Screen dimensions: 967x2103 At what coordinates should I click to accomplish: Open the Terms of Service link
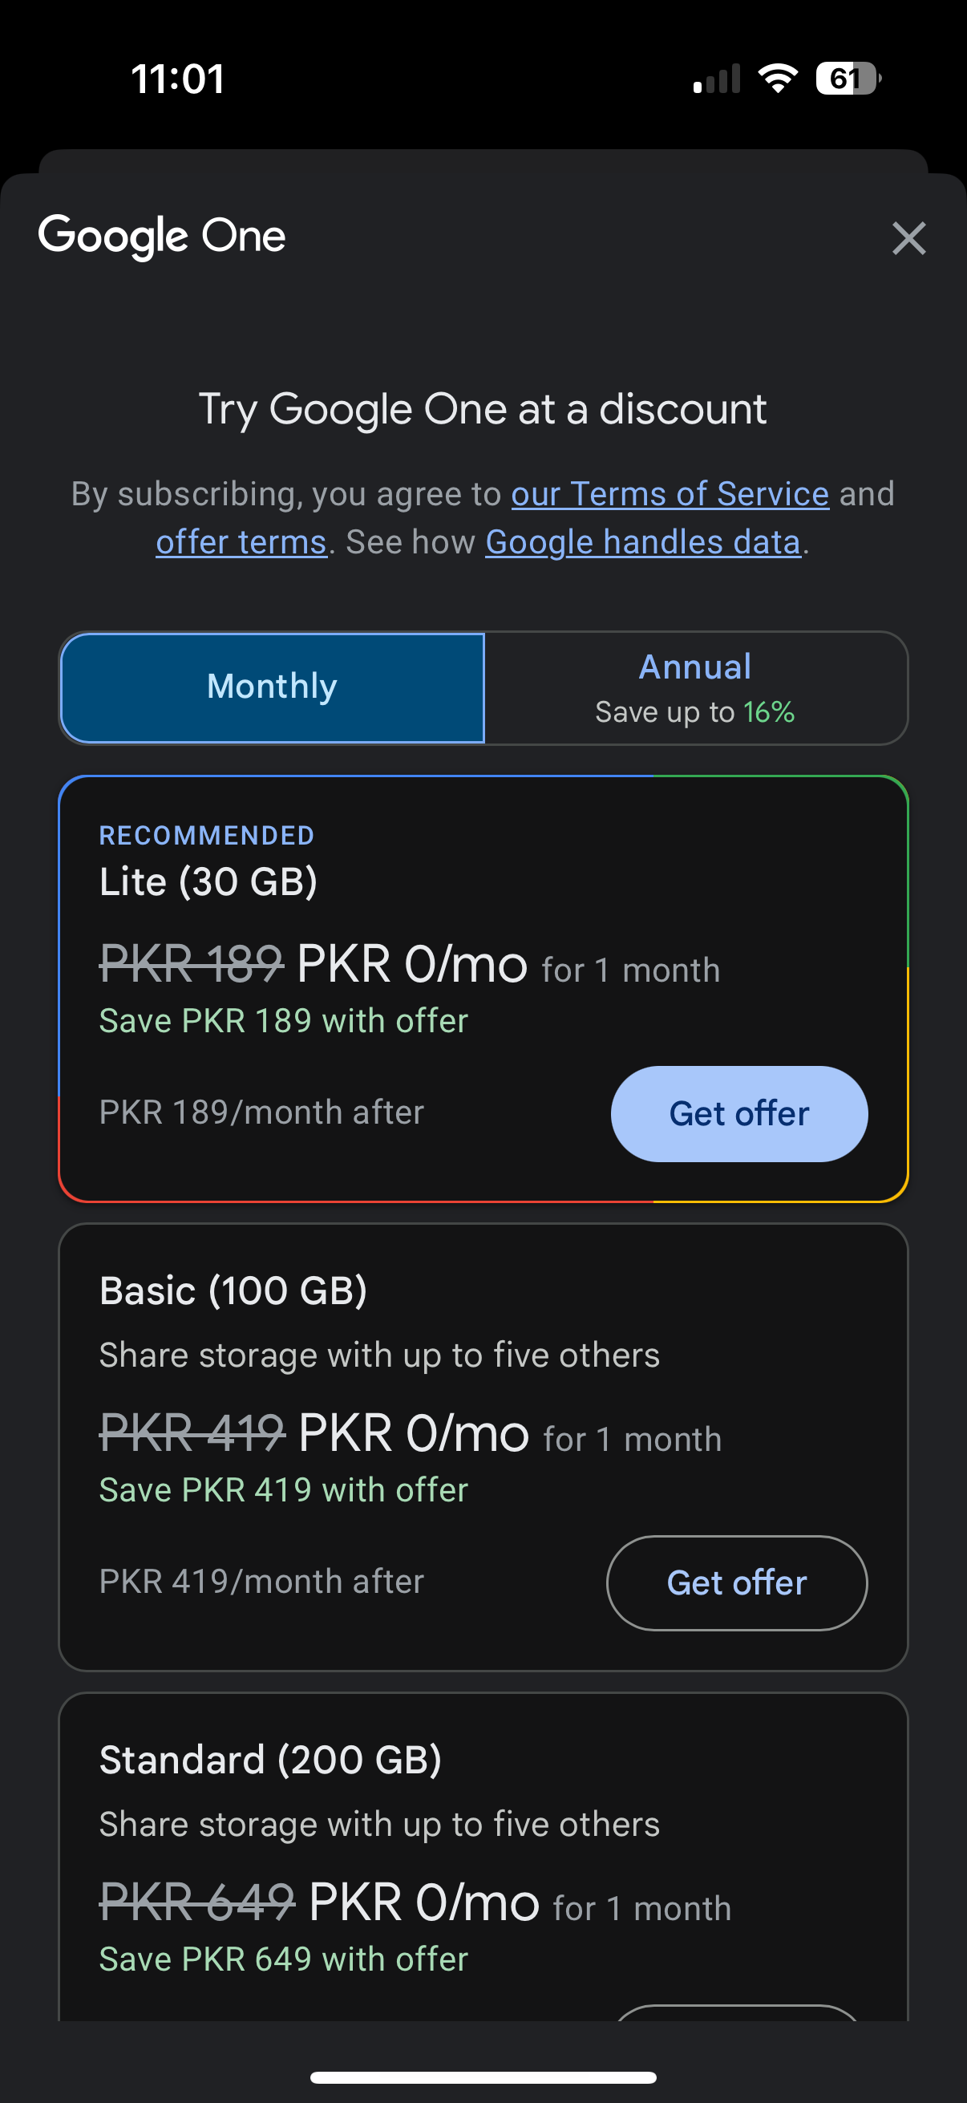click(670, 494)
